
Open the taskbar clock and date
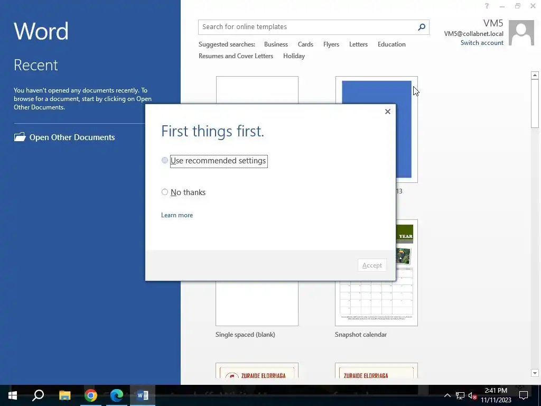496,395
